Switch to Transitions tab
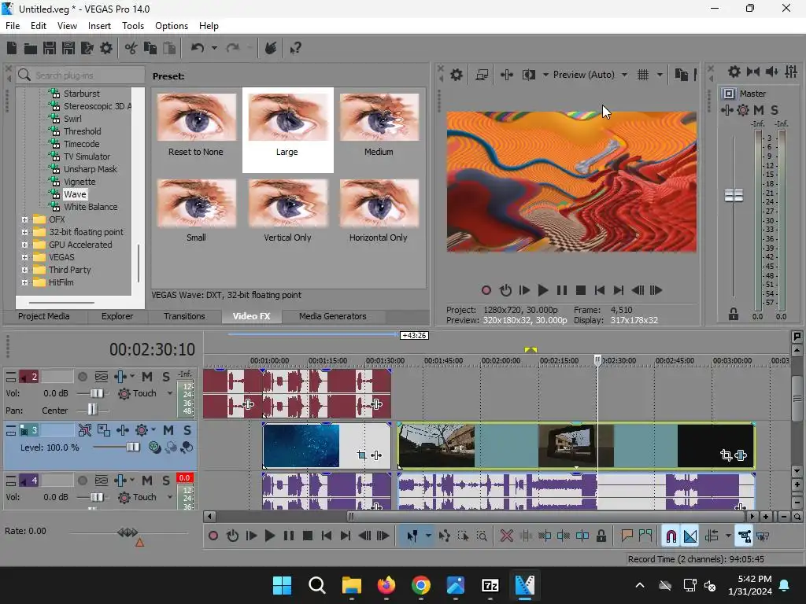This screenshot has height=604, width=806. [x=184, y=316]
